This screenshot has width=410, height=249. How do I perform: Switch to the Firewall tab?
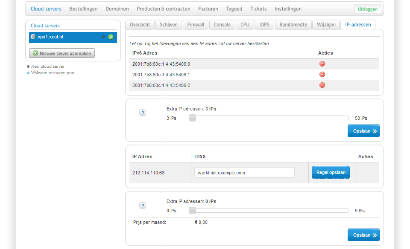tap(196, 25)
